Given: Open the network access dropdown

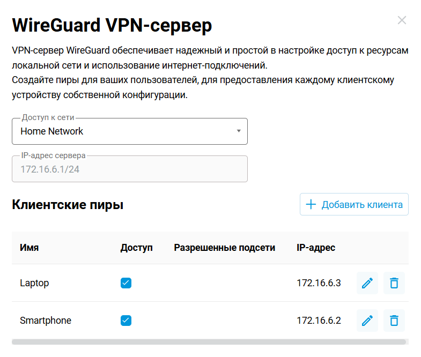Looking at the screenshot, I should (x=129, y=131).
